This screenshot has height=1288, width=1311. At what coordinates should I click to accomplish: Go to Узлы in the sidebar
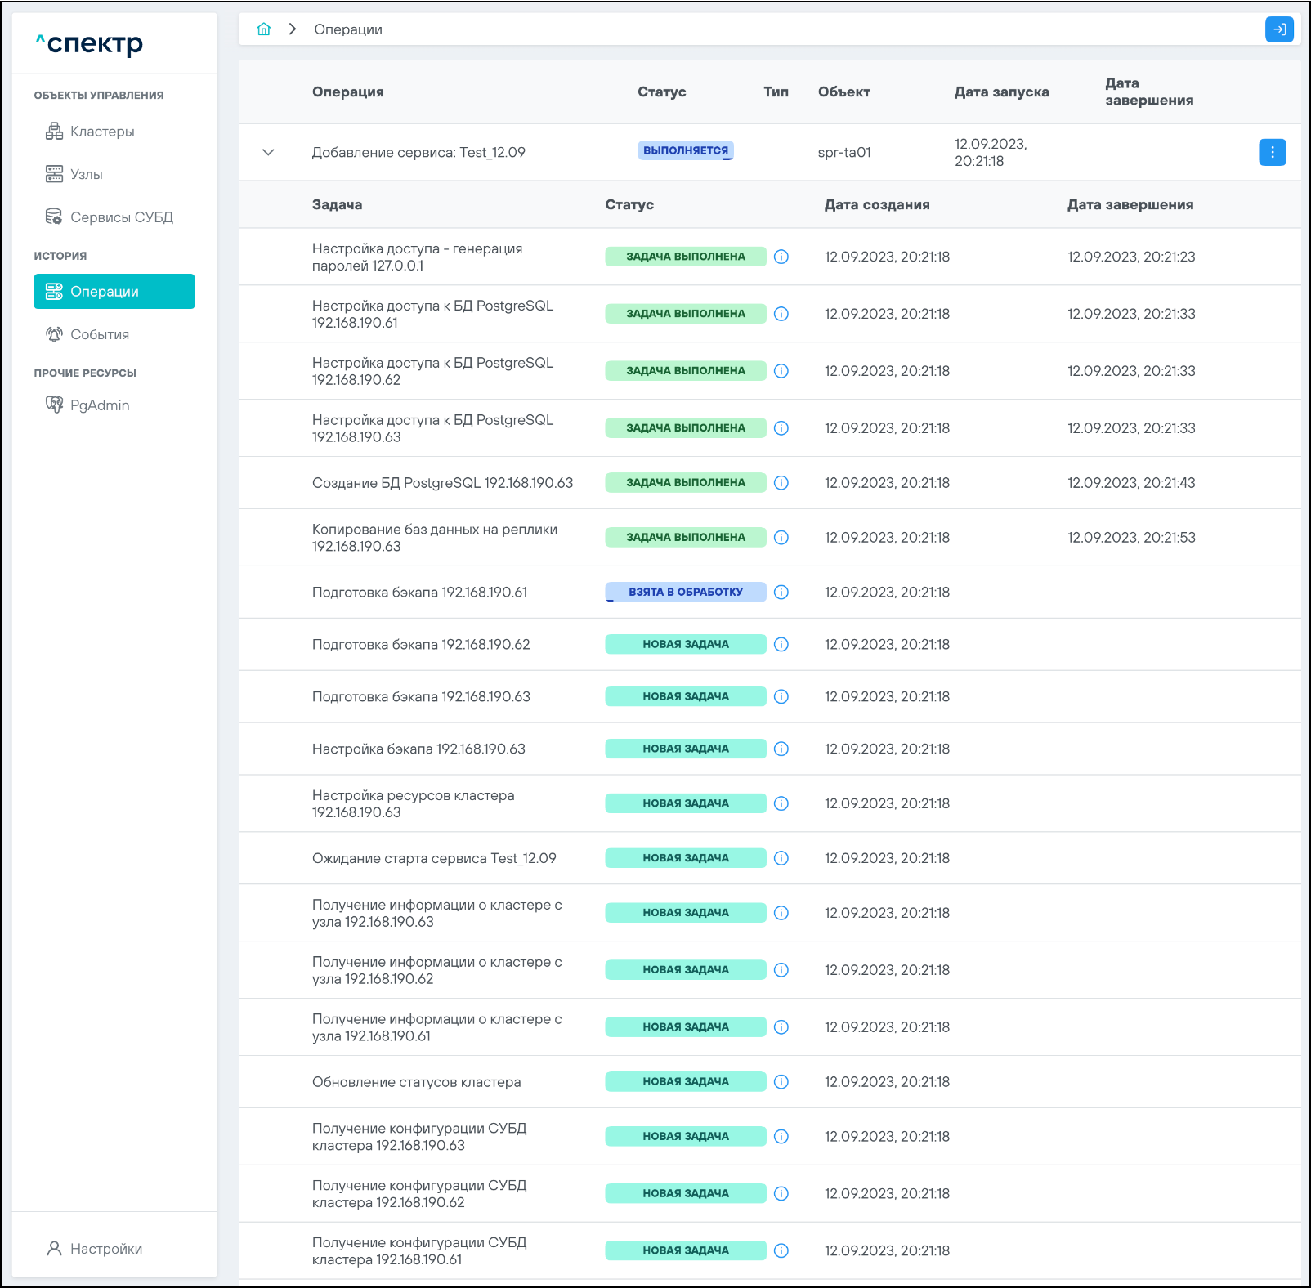(x=86, y=174)
